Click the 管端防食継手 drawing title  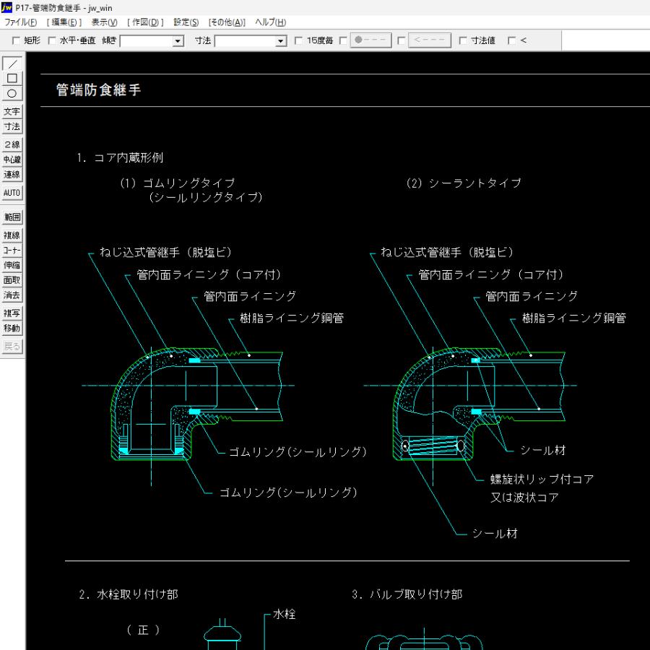point(99,90)
